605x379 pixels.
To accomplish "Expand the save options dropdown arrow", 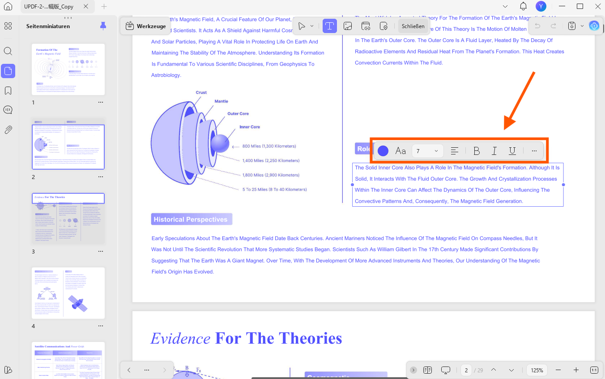I will point(582,26).
